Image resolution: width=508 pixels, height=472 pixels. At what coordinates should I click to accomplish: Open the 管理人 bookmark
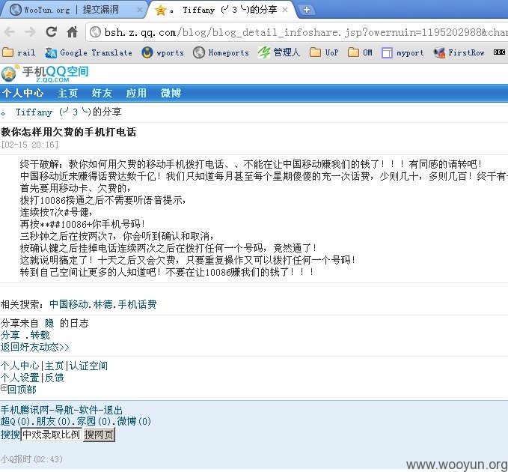(x=278, y=52)
